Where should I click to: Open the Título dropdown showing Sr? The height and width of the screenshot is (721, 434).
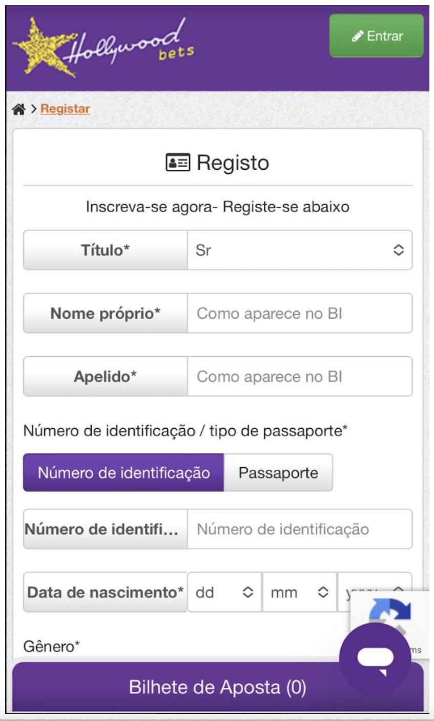299,250
